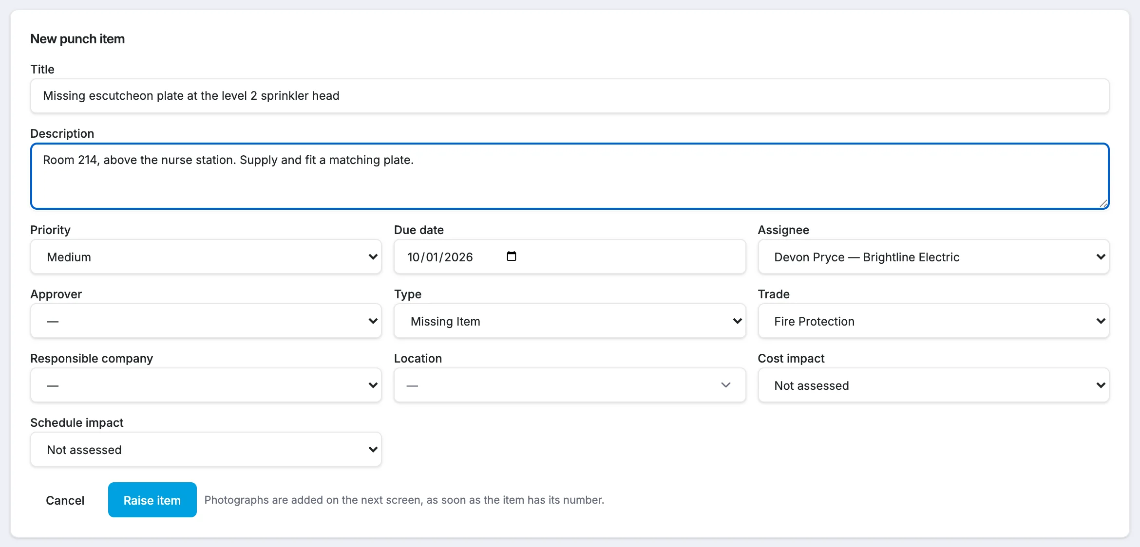Image resolution: width=1140 pixels, height=547 pixels.
Task: Click the Priority dropdown chevron arrow
Action: coord(373,257)
